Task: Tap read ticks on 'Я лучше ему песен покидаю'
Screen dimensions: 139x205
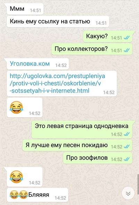Action: coord(126,147)
